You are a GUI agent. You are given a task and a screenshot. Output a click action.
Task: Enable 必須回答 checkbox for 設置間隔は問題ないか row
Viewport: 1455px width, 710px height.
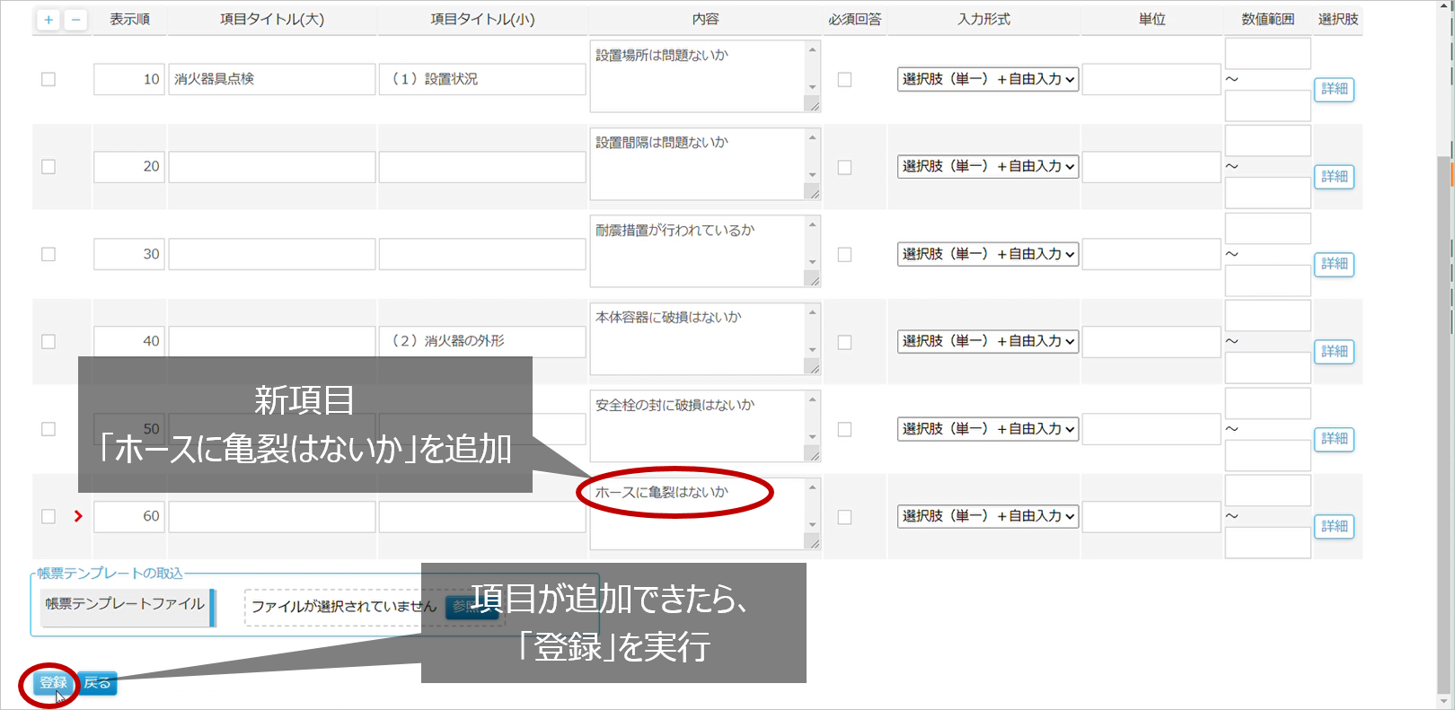tap(844, 167)
